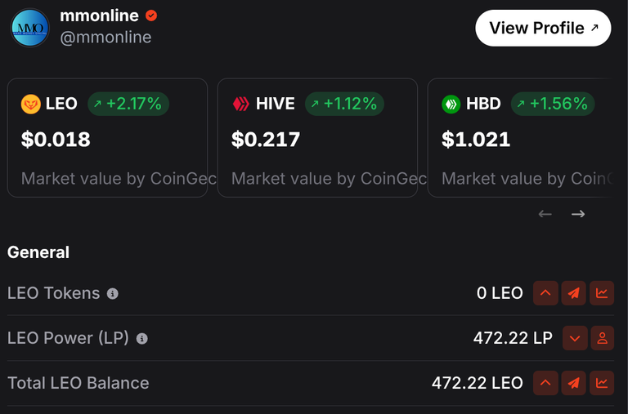Open chart icon in Total LEO Balance row
628x414 pixels.
(602, 383)
